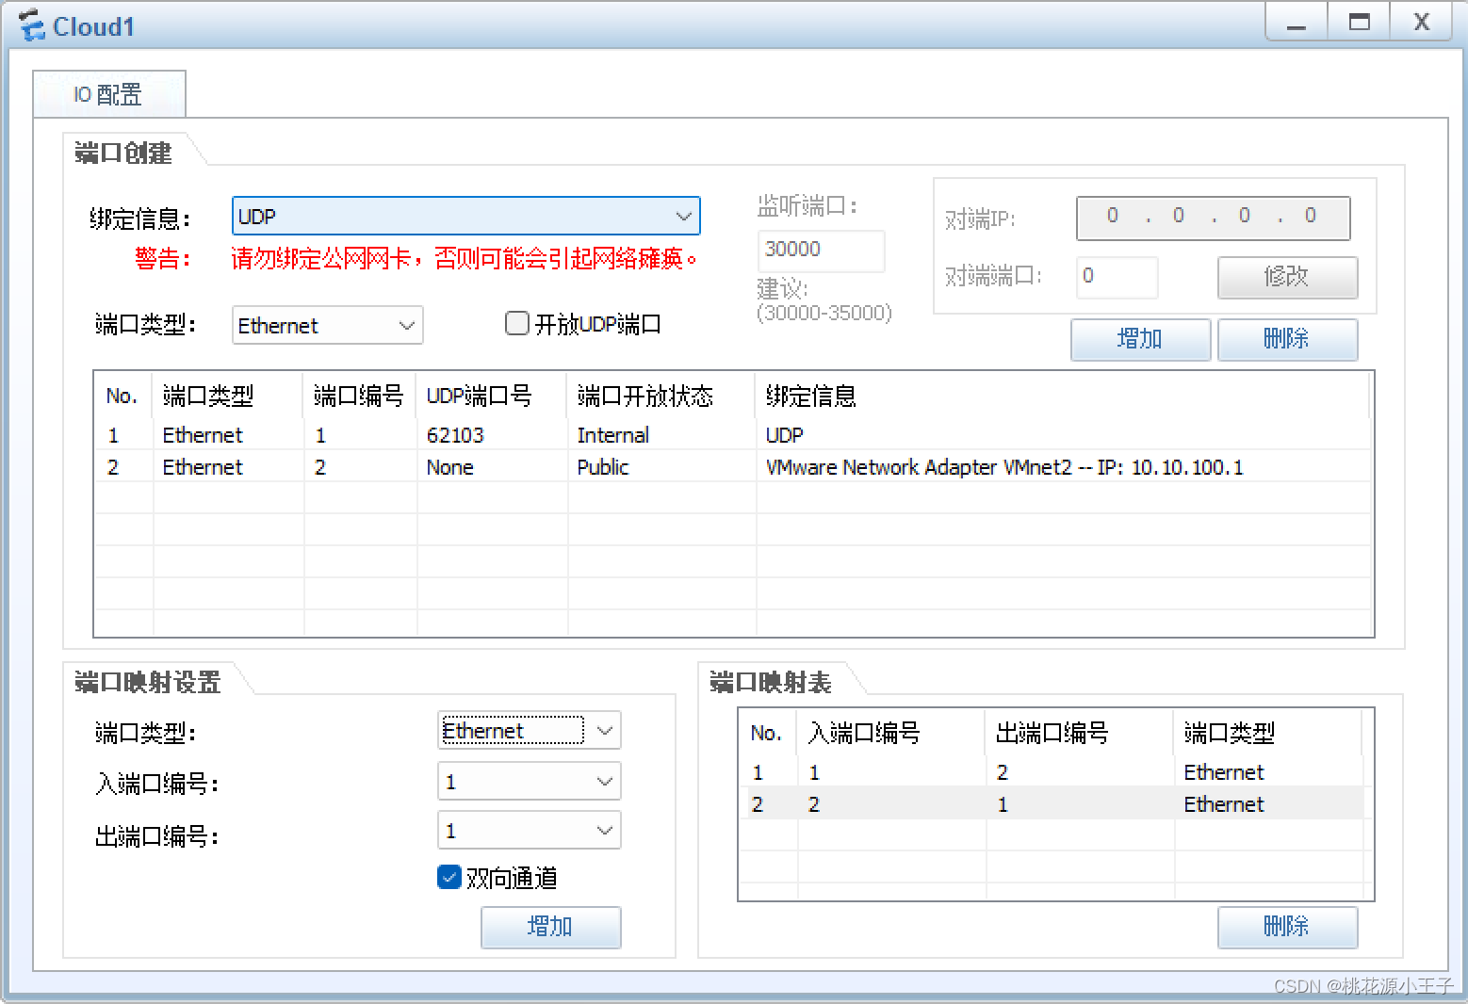Image resolution: width=1468 pixels, height=1004 pixels.
Task: Minimize the Cloud1 window
Action: coord(1297,23)
